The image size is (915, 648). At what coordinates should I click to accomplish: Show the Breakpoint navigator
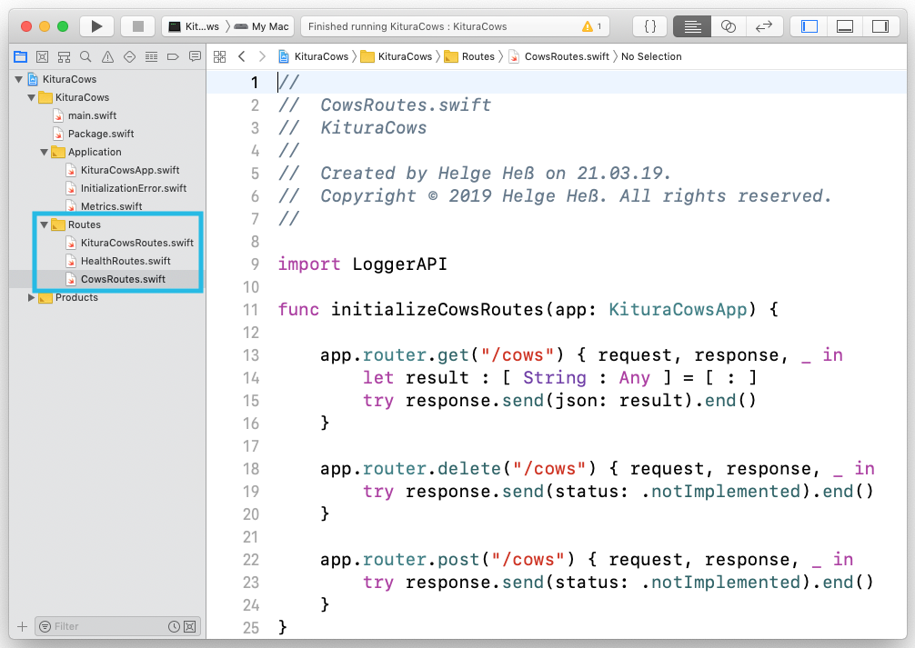click(x=173, y=56)
